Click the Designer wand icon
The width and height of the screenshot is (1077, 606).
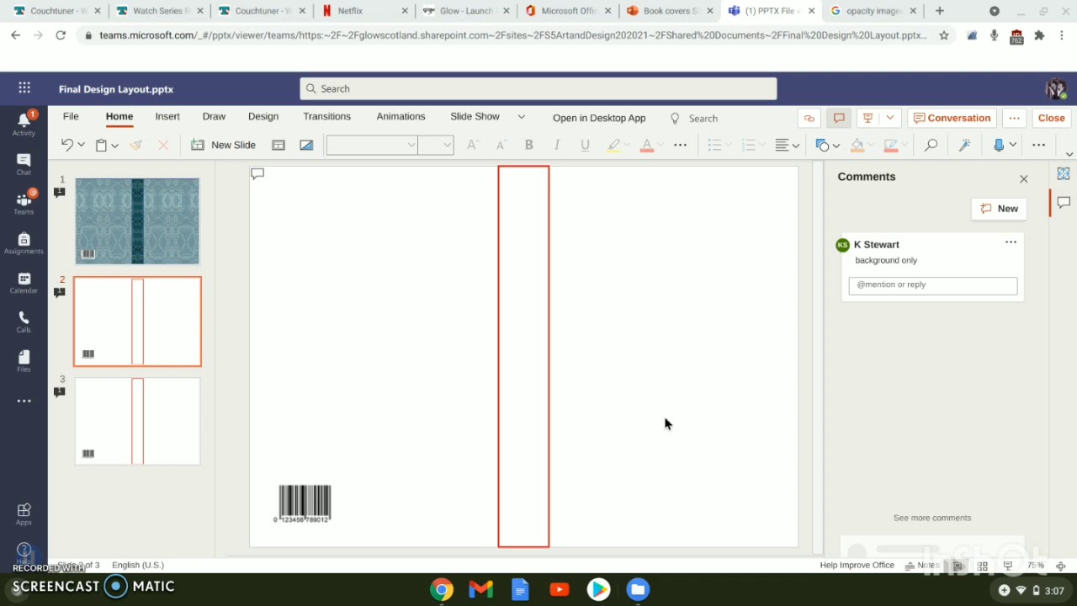click(965, 145)
